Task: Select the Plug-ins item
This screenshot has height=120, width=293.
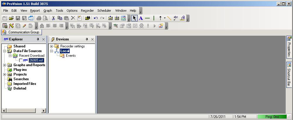Action: pyautogui.click(x=20, y=70)
